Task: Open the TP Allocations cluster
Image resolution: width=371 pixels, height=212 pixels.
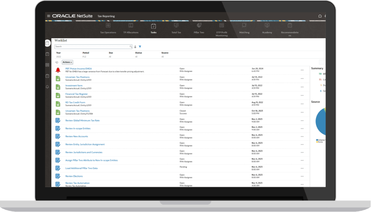Action: click(131, 28)
